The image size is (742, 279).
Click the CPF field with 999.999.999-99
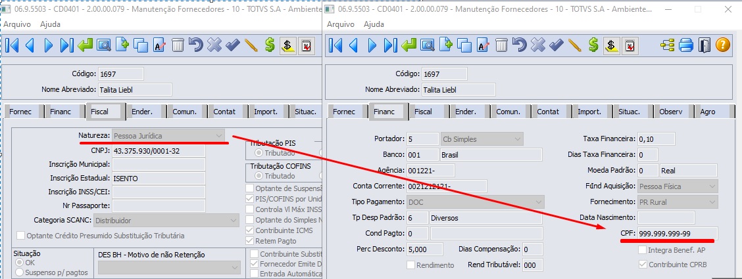pyautogui.click(x=678, y=234)
